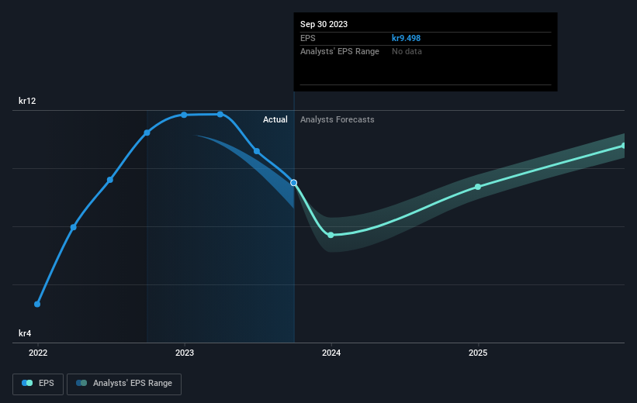The image size is (637, 403).
Task: Click the 2022 x-axis label
Action: click(38, 353)
